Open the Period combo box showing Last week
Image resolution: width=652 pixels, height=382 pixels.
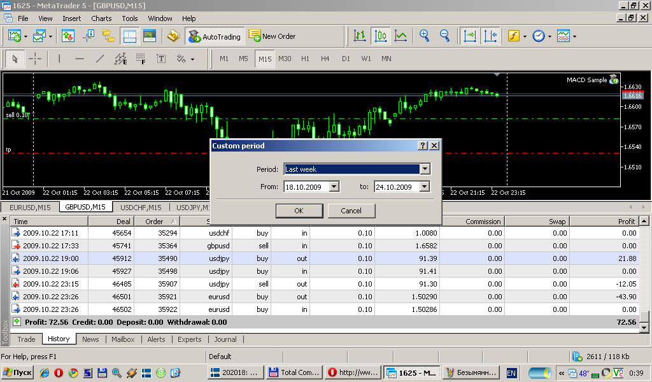357,169
